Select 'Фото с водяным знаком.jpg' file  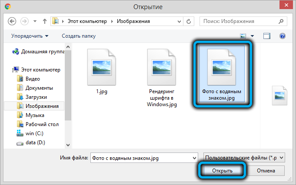[222, 74]
